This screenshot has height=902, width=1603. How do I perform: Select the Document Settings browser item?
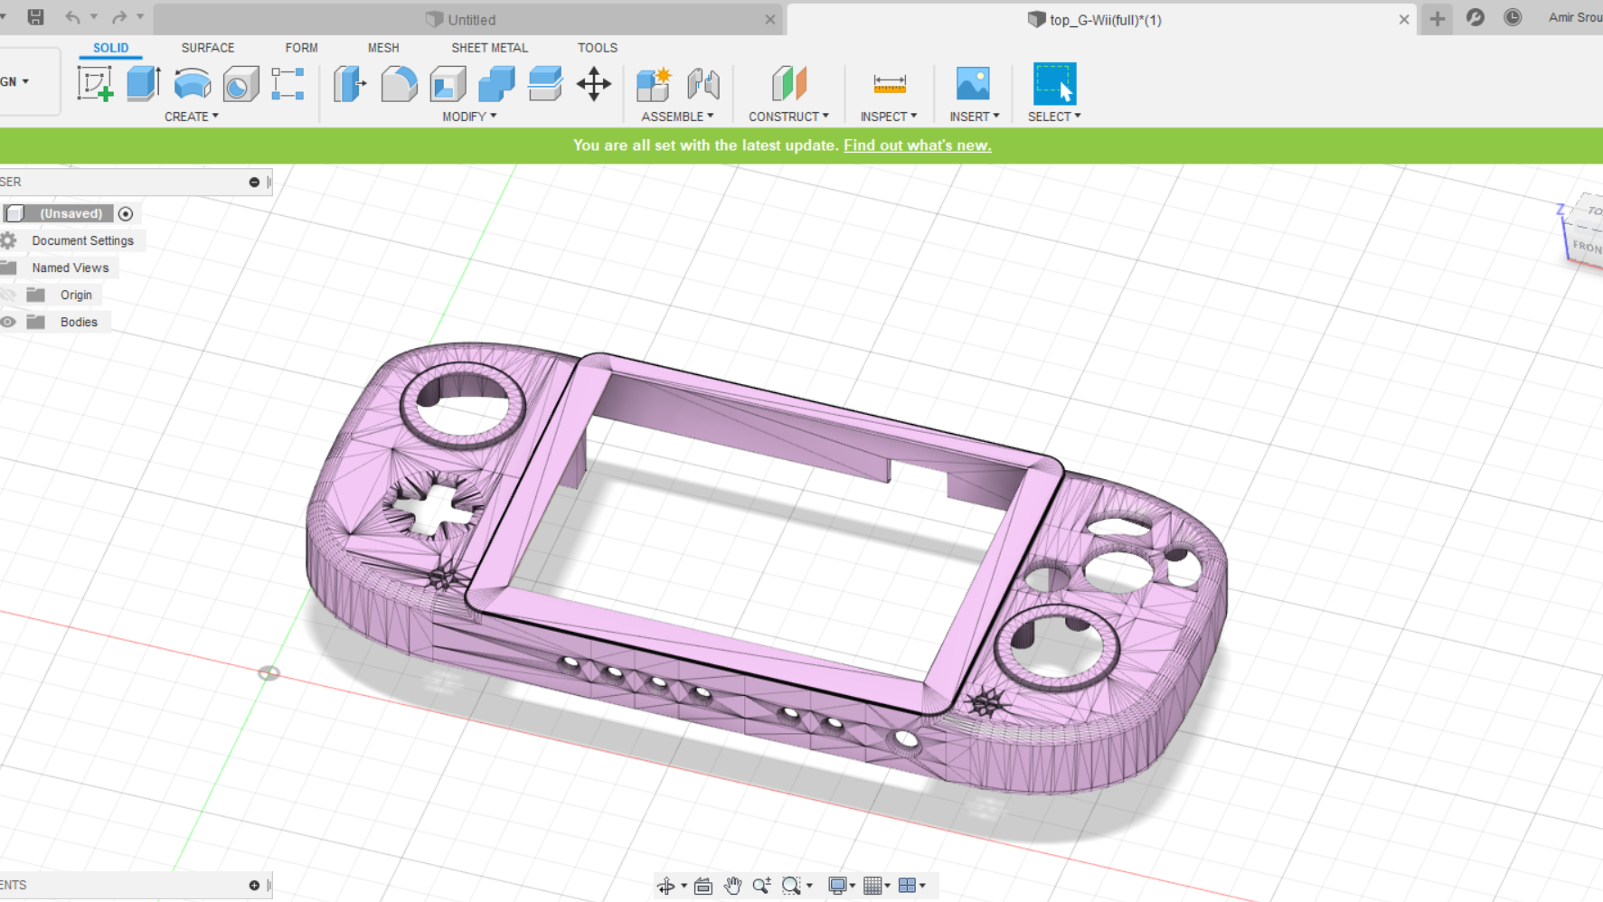[x=82, y=241]
